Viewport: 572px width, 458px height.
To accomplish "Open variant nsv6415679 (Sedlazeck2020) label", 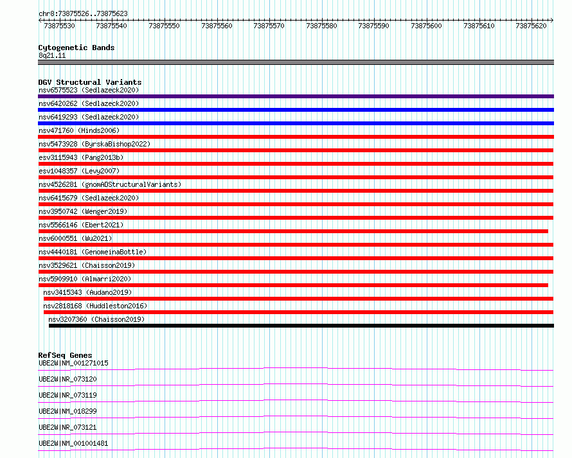I will coord(89,198).
